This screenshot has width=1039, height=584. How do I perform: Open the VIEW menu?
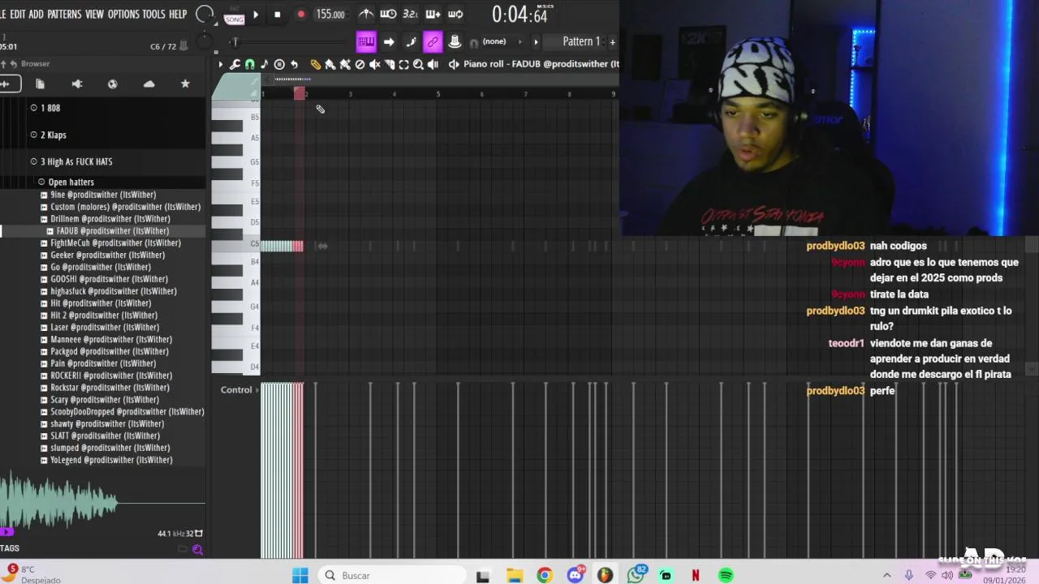click(95, 15)
